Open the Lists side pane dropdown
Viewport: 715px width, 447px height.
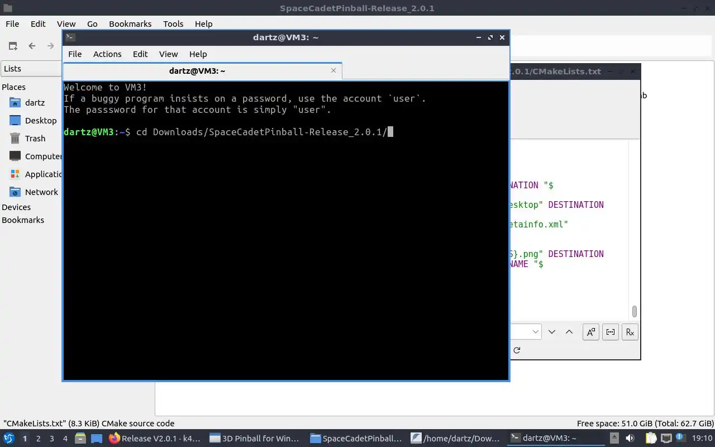point(31,69)
